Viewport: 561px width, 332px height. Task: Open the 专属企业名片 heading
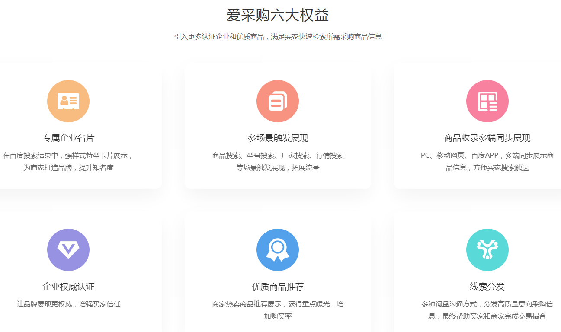[68, 138]
